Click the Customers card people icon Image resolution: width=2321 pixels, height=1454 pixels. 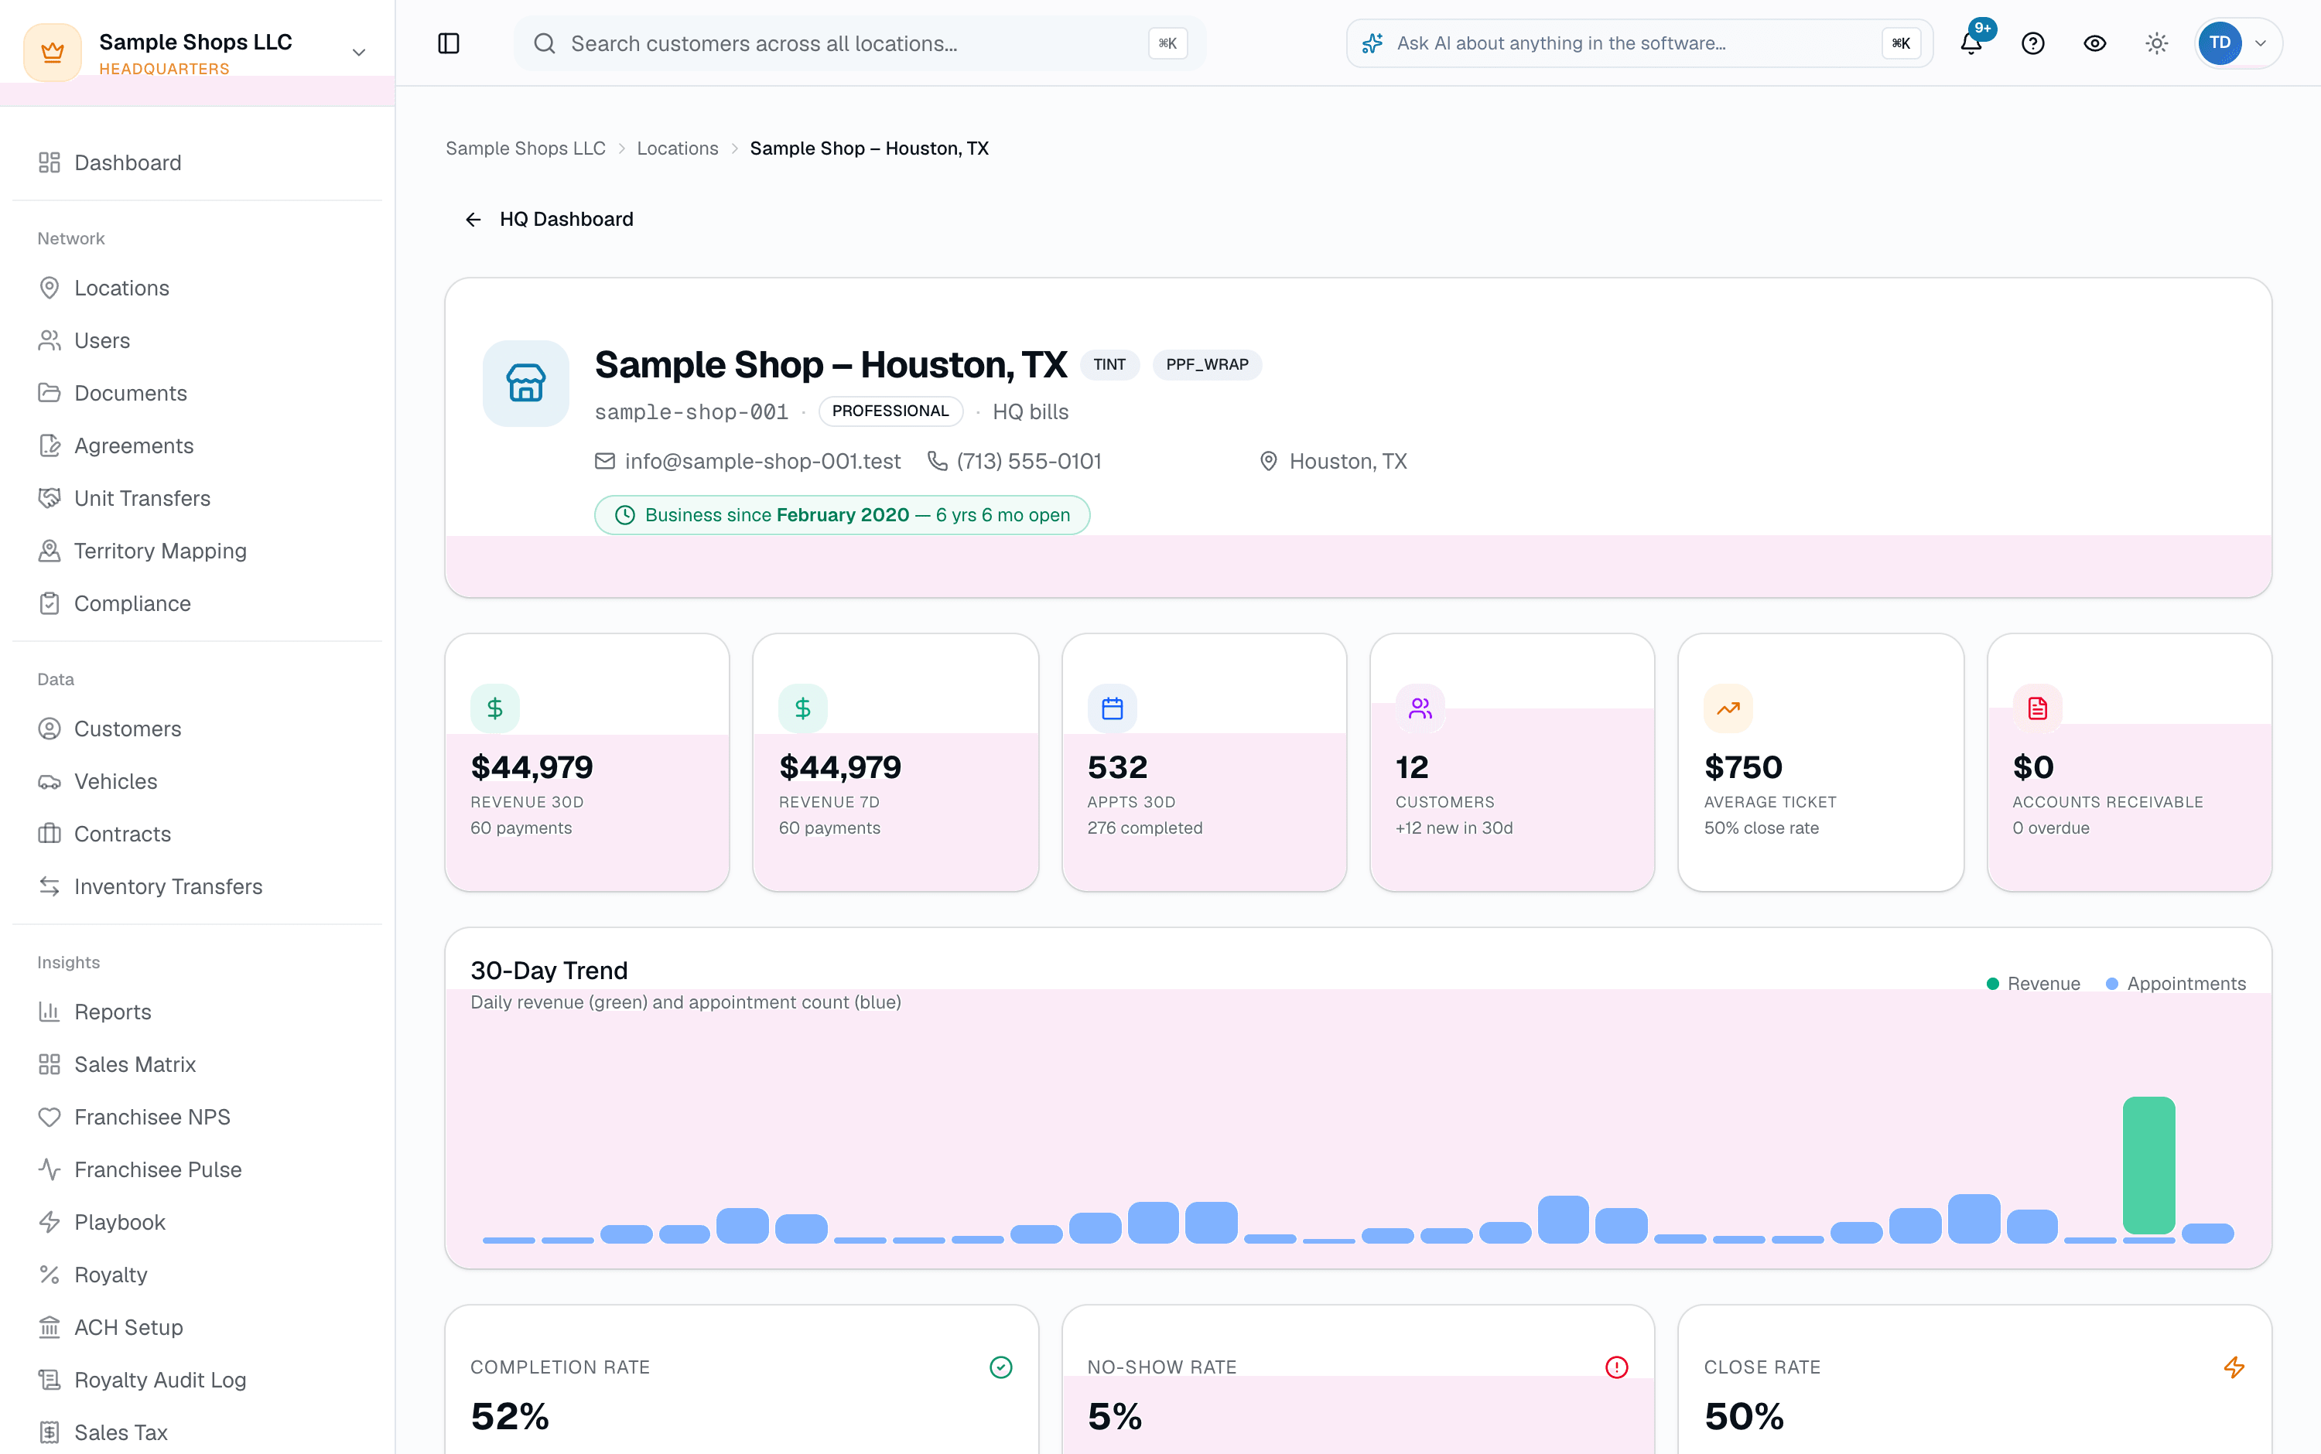point(1420,708)
